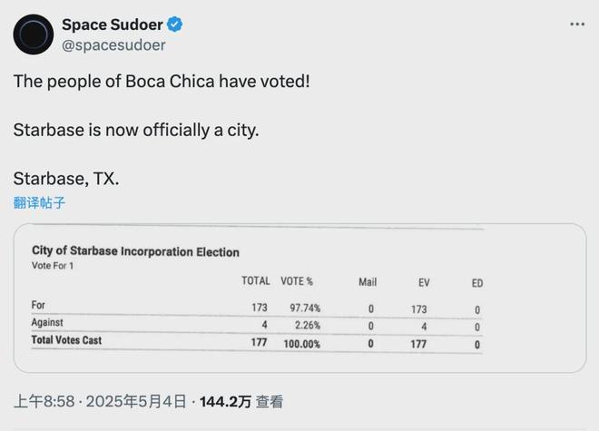Open the three-dot more options menu
599x431 pixels.
(577, 24)
